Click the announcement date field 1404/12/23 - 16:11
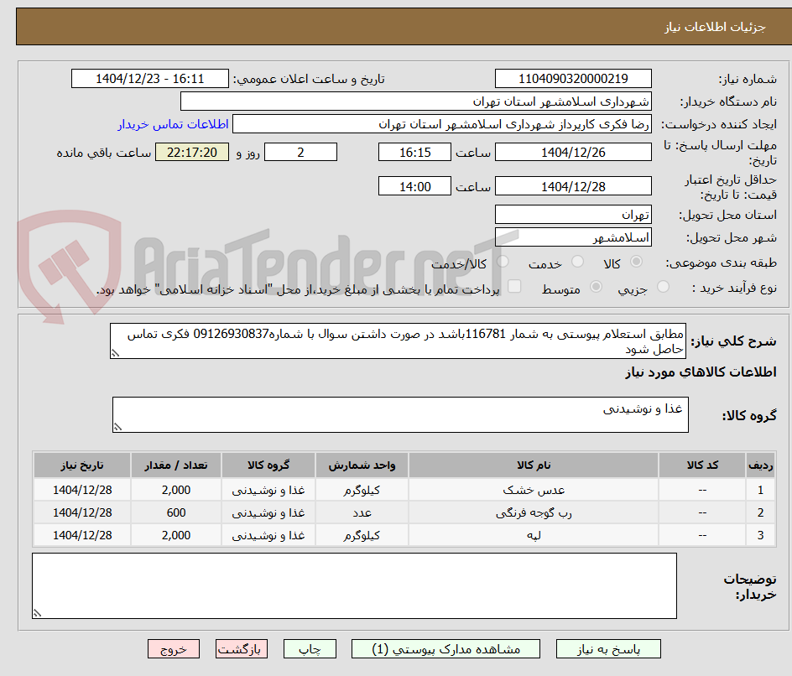Viewport: 792px width, 676px height. tap(150, 79)
